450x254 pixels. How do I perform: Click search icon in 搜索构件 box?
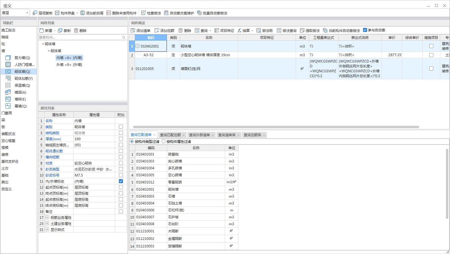[x=124, y=37]
